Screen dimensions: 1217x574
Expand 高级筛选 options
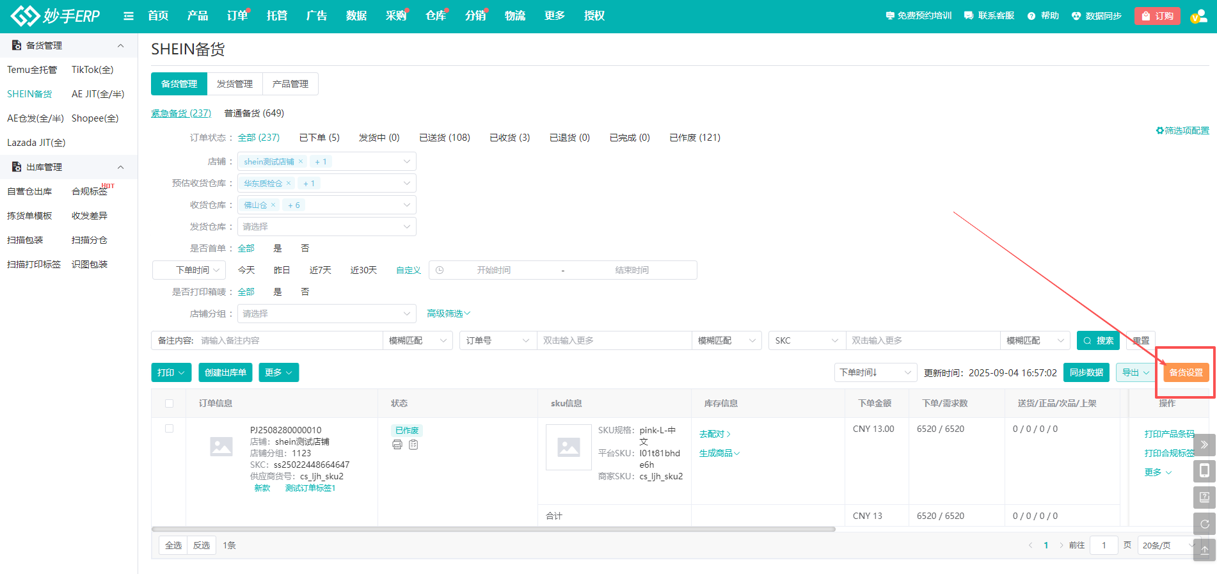pos(449,314)
